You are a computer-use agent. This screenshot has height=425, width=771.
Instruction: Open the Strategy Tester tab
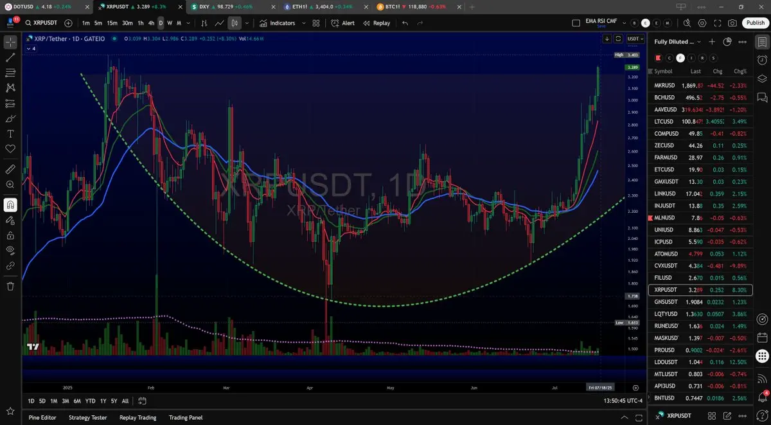pyautogui.click(x=88, y=417)
